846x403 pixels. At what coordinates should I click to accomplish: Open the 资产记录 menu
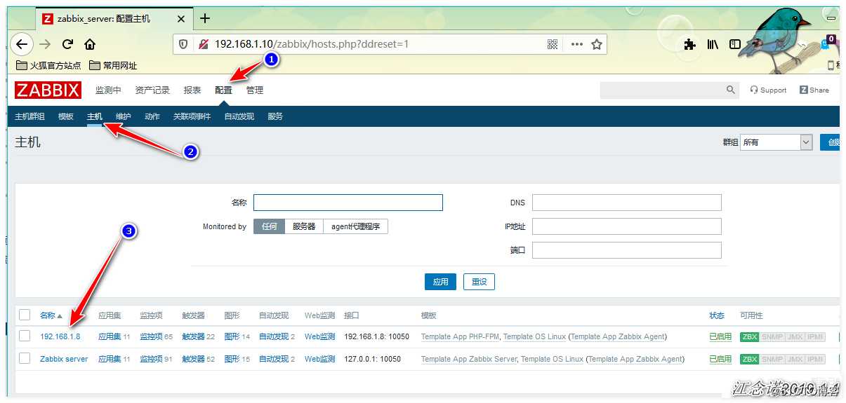152,90
